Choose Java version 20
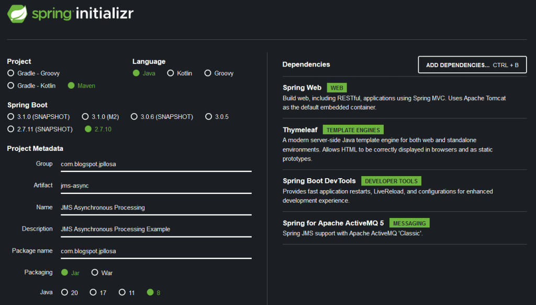The height and width of the screenshot is (305, 536). pyautogui.click(x=64, y=292)
